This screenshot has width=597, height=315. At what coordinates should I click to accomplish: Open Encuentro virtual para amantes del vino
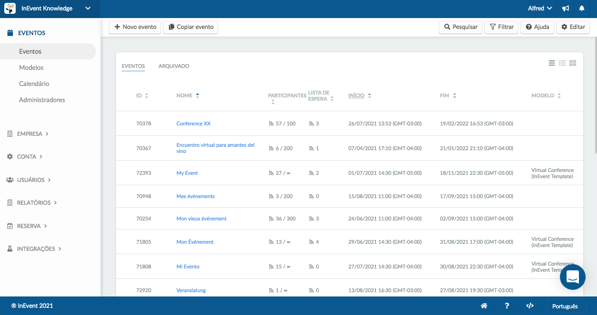(215, 148)
